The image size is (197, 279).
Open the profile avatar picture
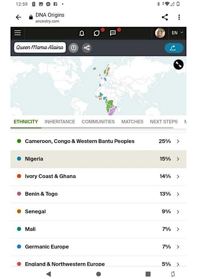pyautogui.click(x=160, y=33)
